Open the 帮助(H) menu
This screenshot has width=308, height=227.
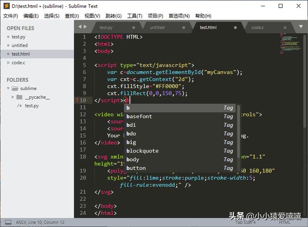click(x=203, y=16)
